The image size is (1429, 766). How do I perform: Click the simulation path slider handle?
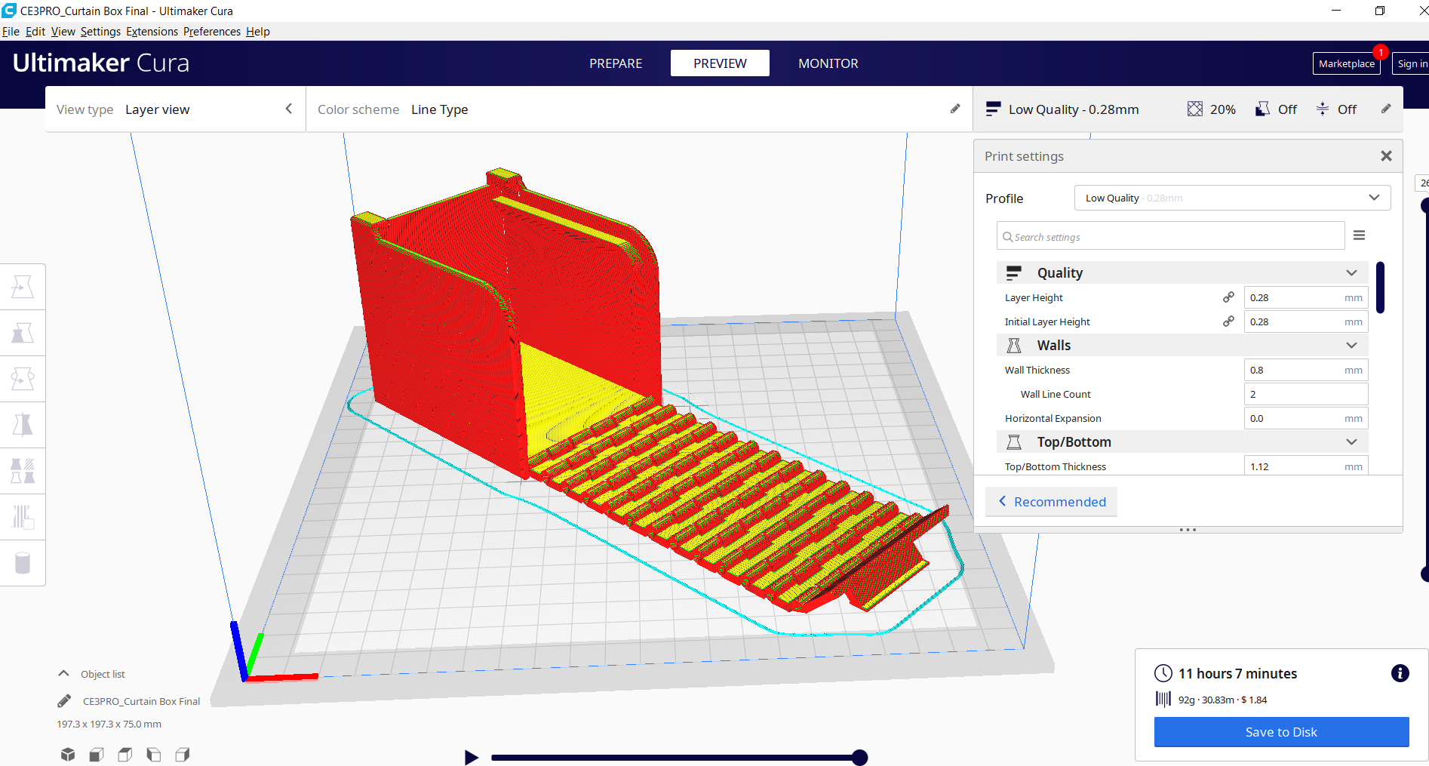[x=859, y=758]
